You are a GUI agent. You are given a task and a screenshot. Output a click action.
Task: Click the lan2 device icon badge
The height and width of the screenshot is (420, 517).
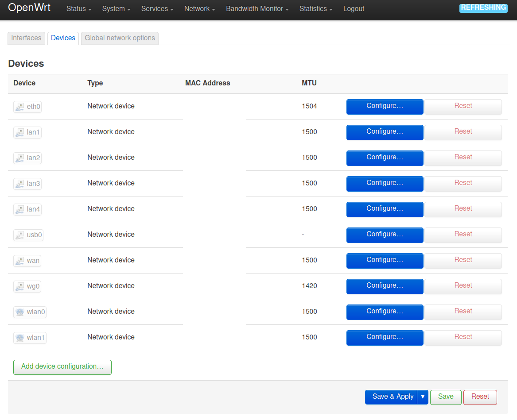pos(27,158)
